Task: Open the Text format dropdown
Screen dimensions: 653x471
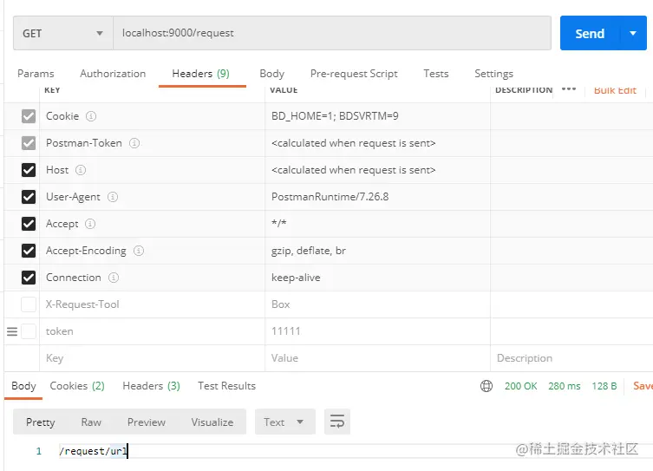Action: 284,422
